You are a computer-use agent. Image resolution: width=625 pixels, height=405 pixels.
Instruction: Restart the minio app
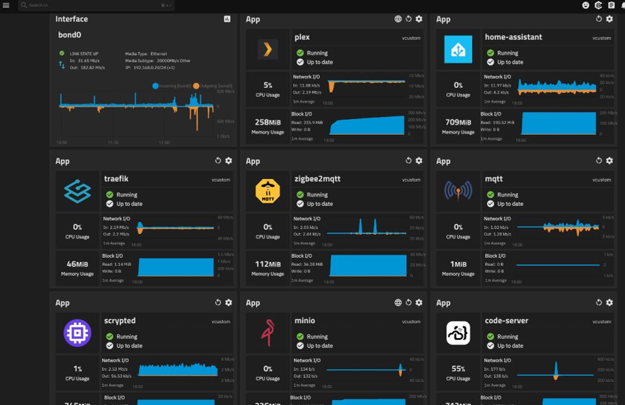(x=409, y=303)
